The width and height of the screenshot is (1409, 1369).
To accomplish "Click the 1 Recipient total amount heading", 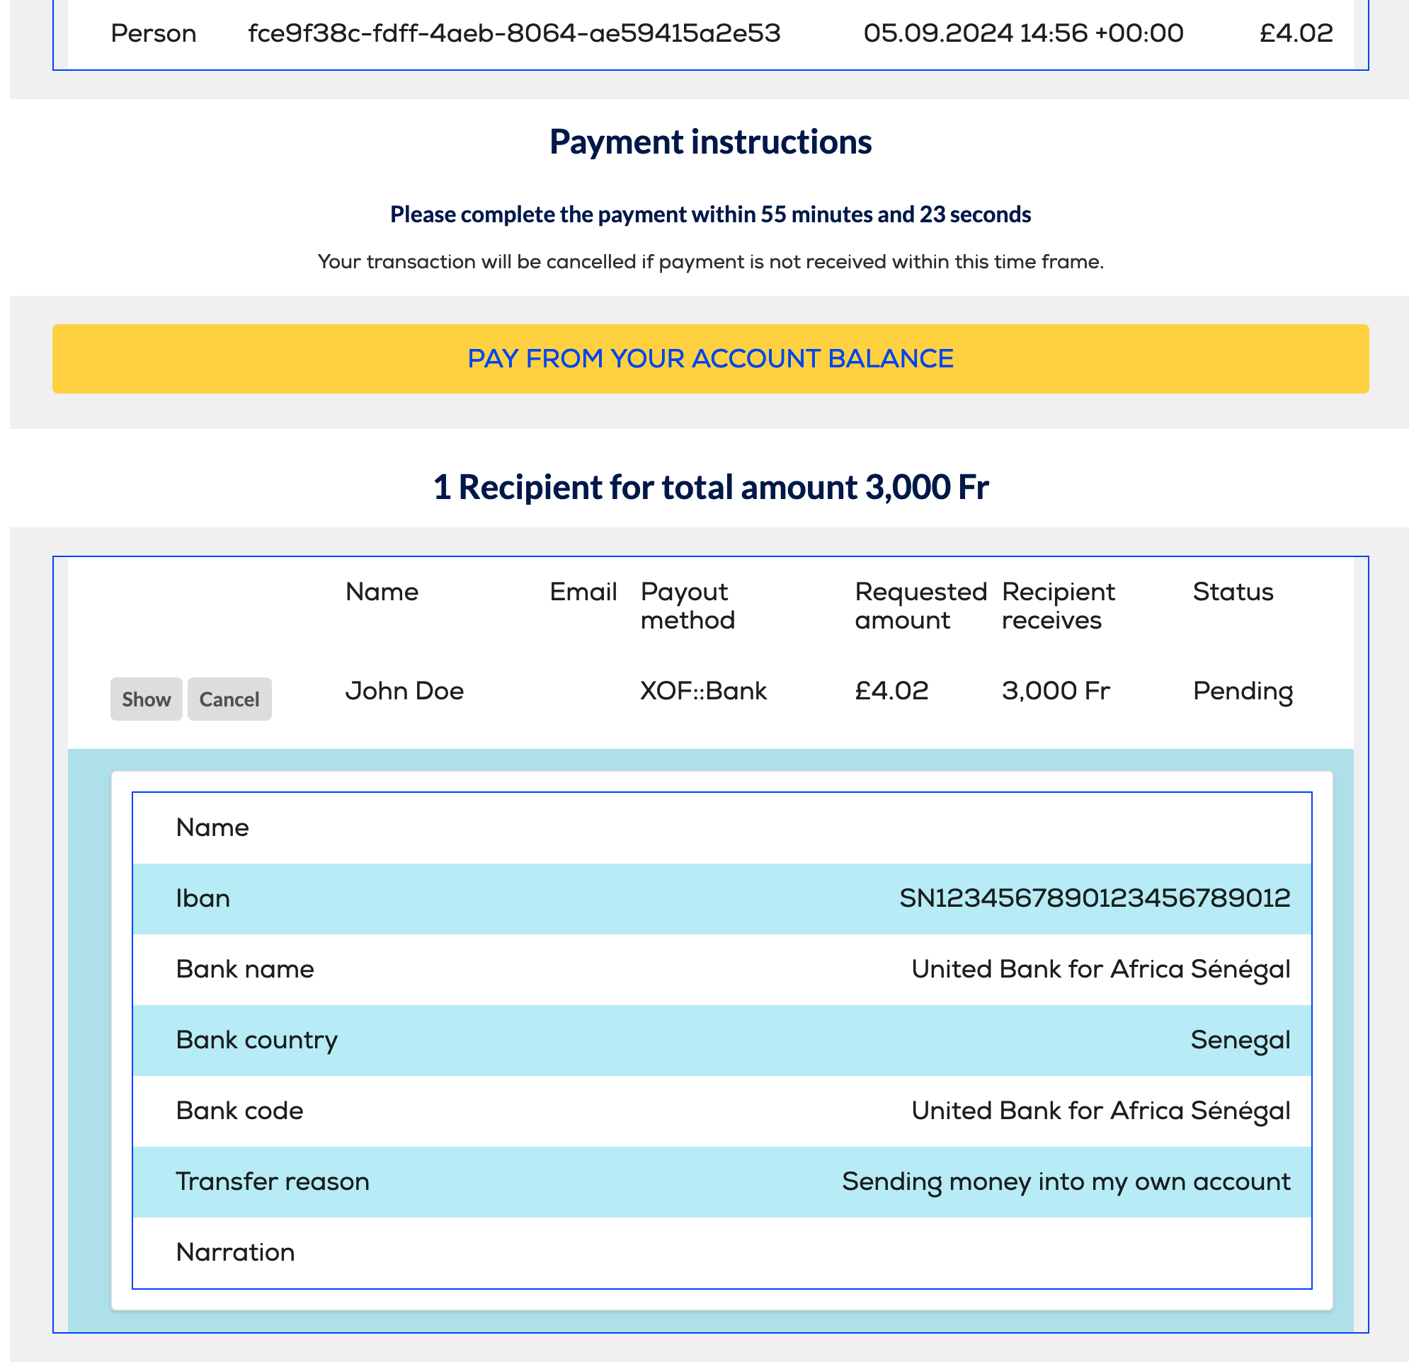I will (710, 488).
